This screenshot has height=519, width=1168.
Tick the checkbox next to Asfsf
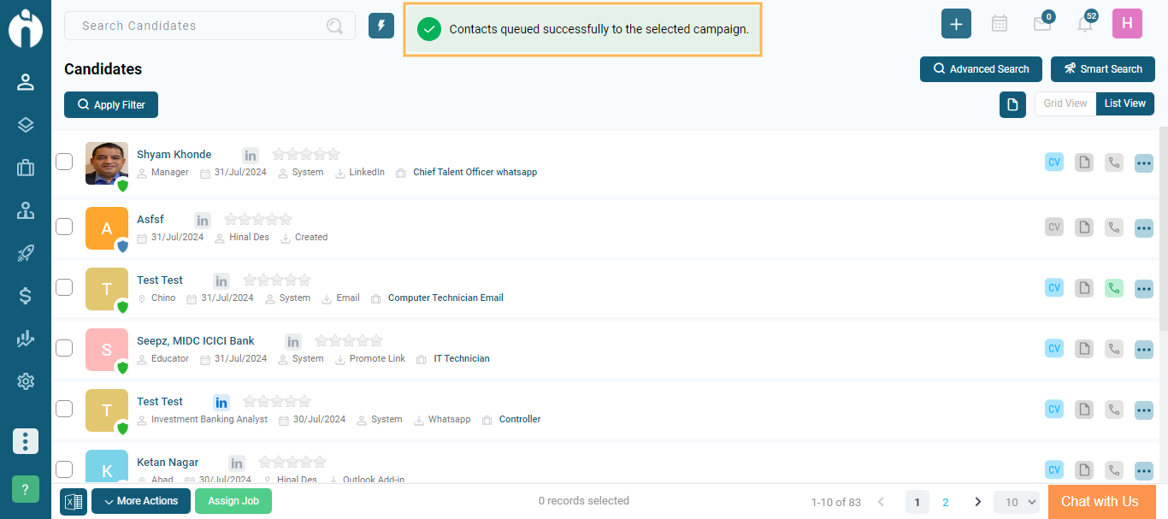[x=64, y=227]
